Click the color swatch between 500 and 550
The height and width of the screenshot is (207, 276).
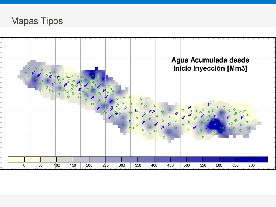tap(195, 159)
